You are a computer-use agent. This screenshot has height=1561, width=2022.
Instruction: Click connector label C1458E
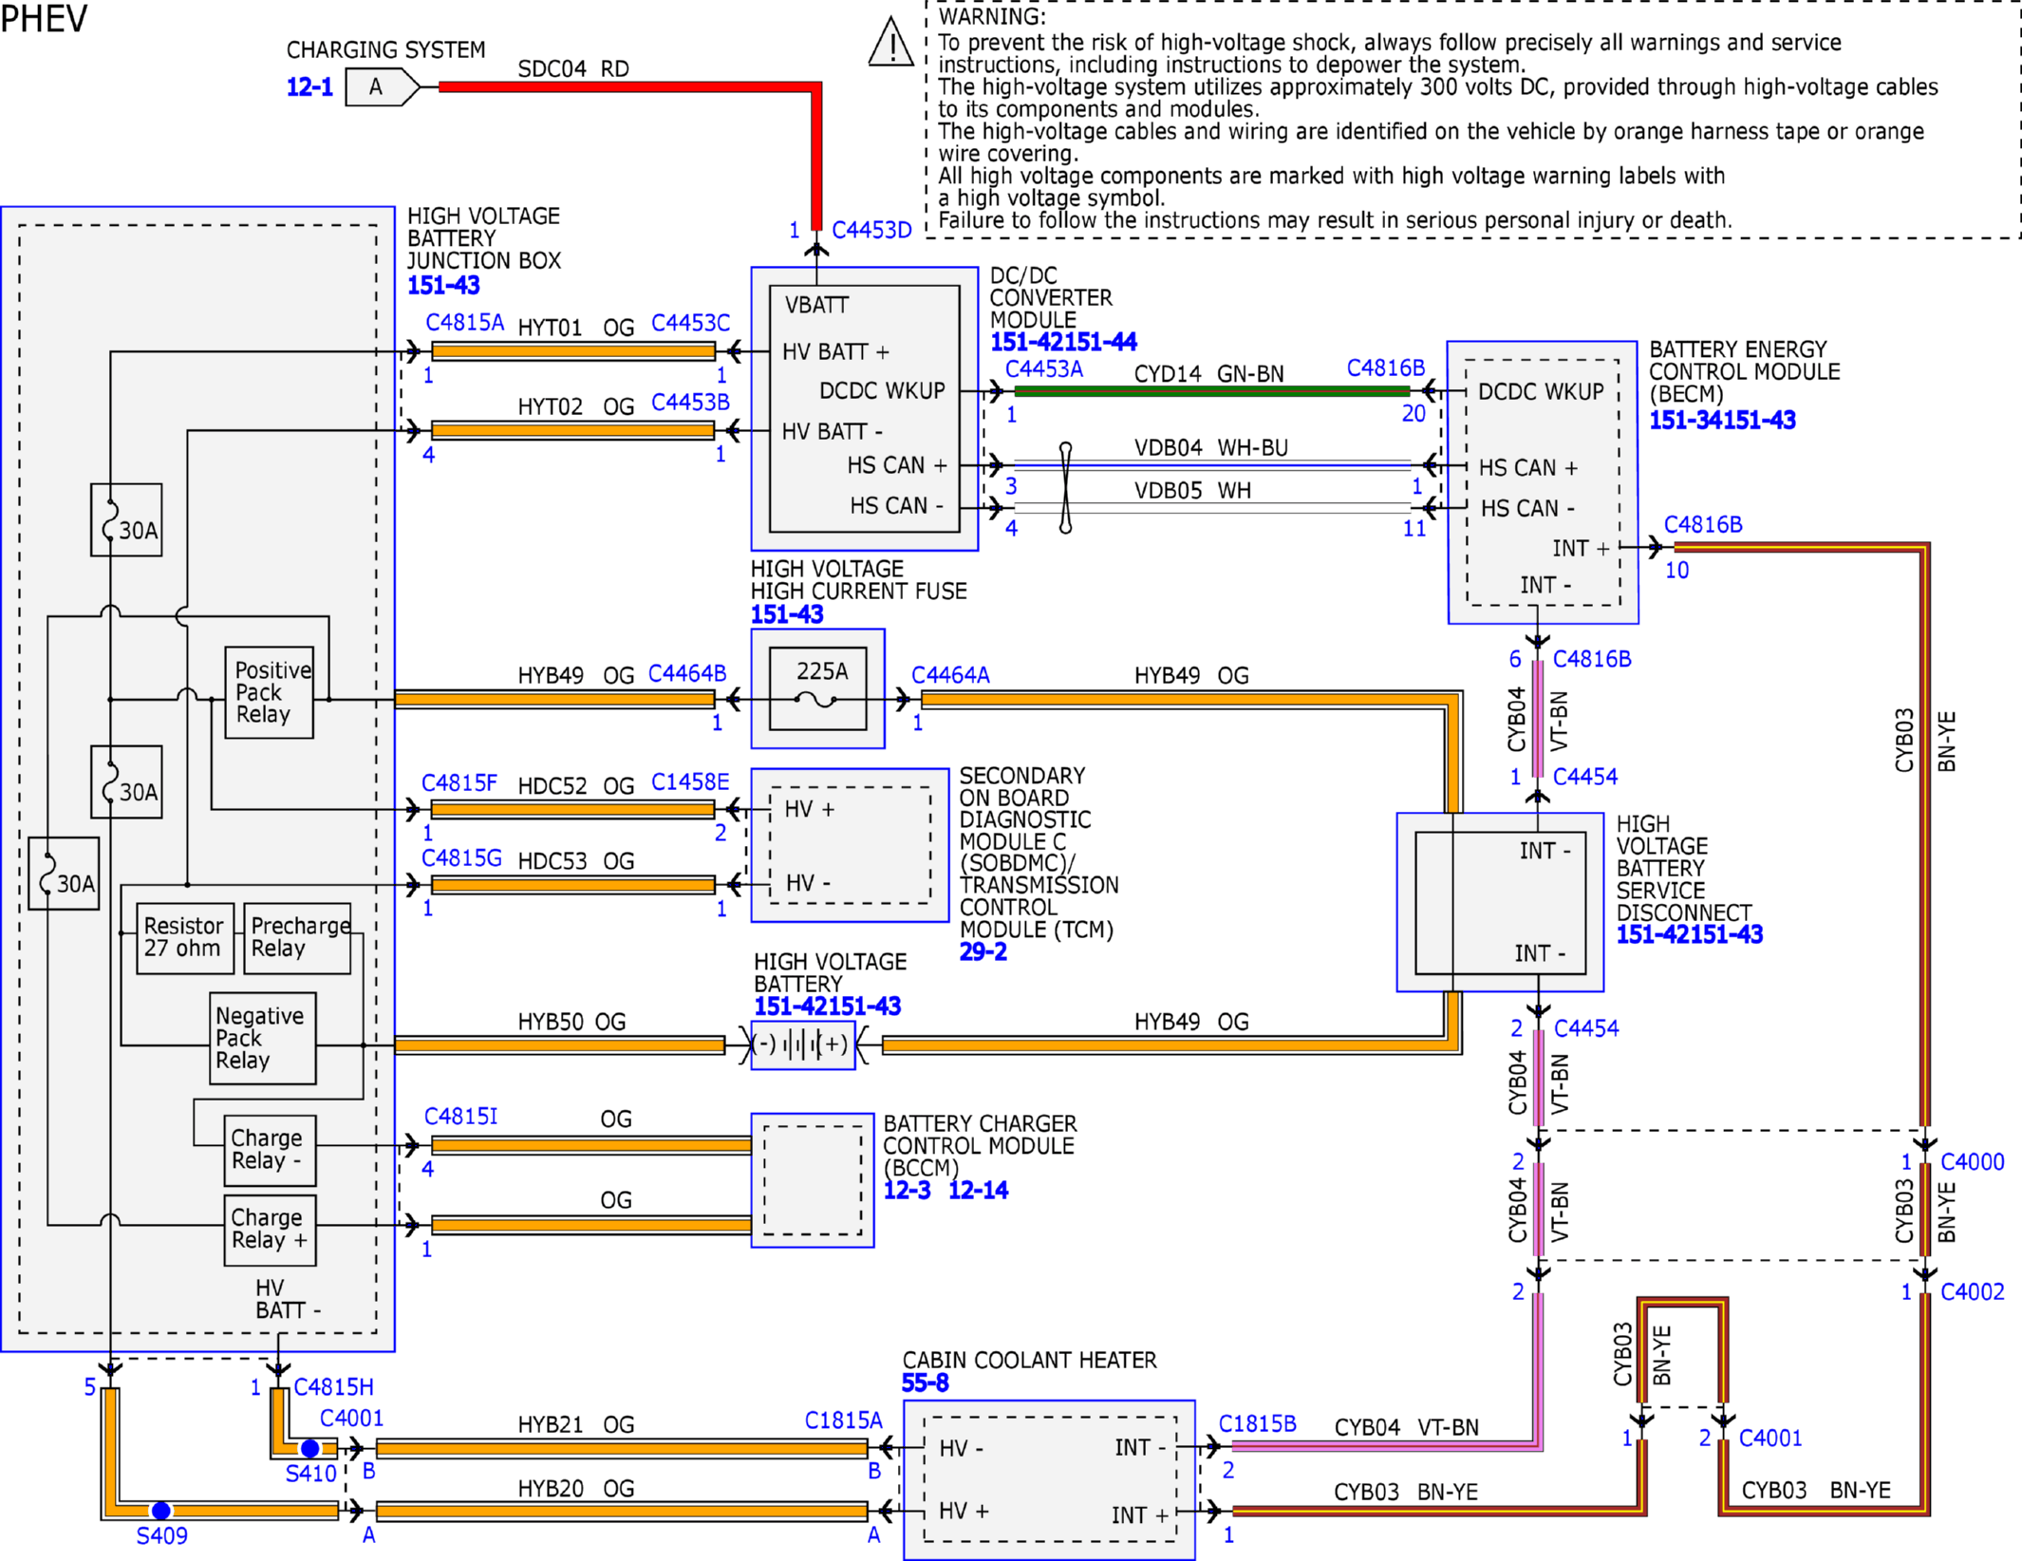click(x=690, y=781)
